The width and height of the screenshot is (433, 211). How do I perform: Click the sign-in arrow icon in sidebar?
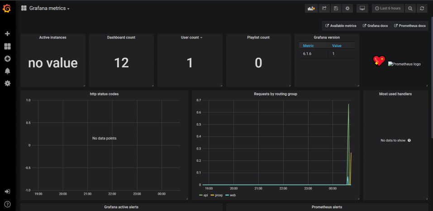pyautogui.click(x=7, y=192)
